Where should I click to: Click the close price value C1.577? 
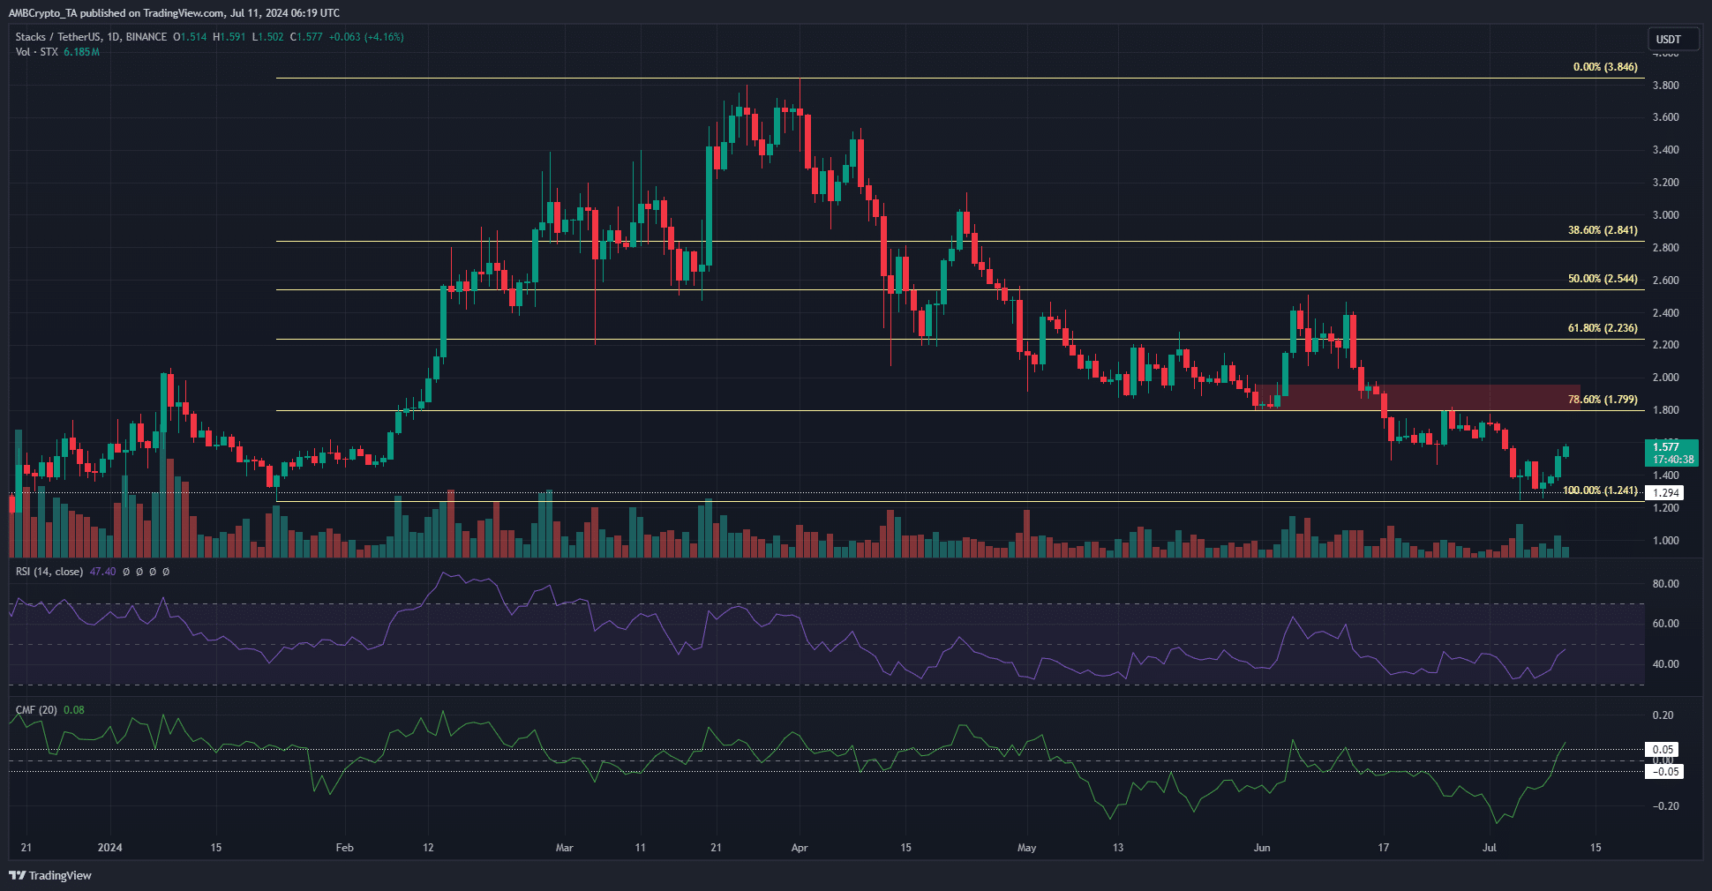coord(307,37)
